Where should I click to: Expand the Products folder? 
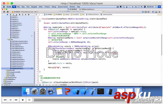[3, 83]
